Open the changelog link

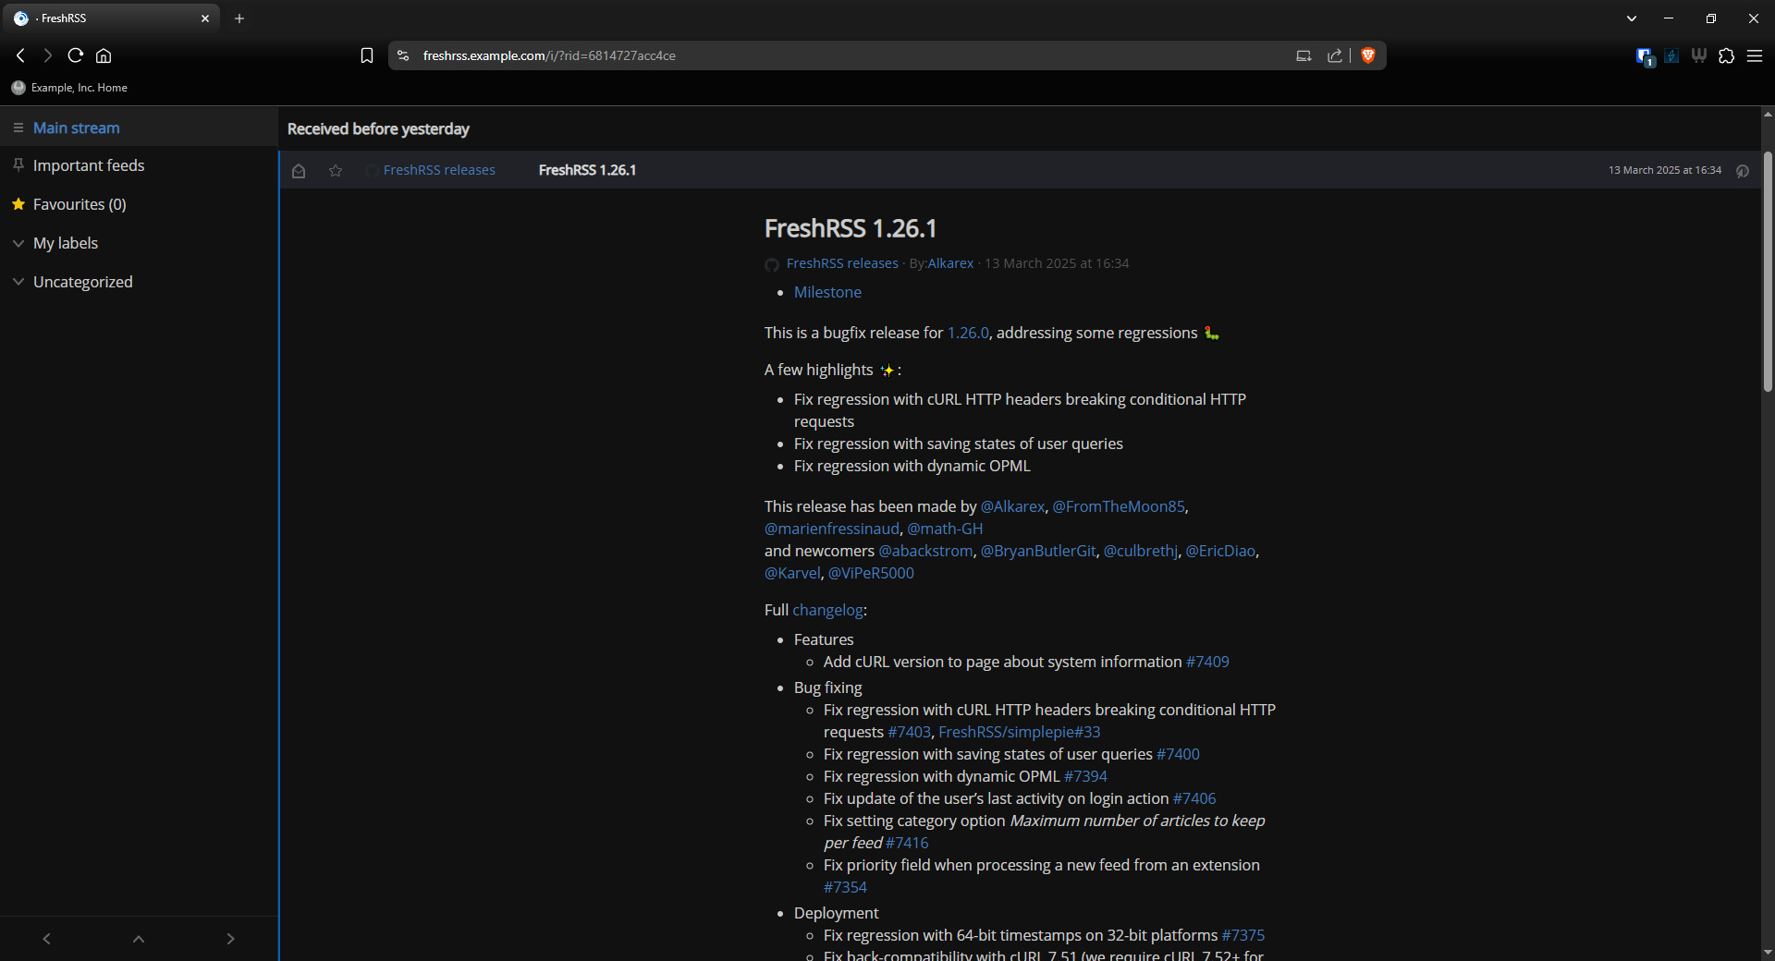click(x=827, y=610)
